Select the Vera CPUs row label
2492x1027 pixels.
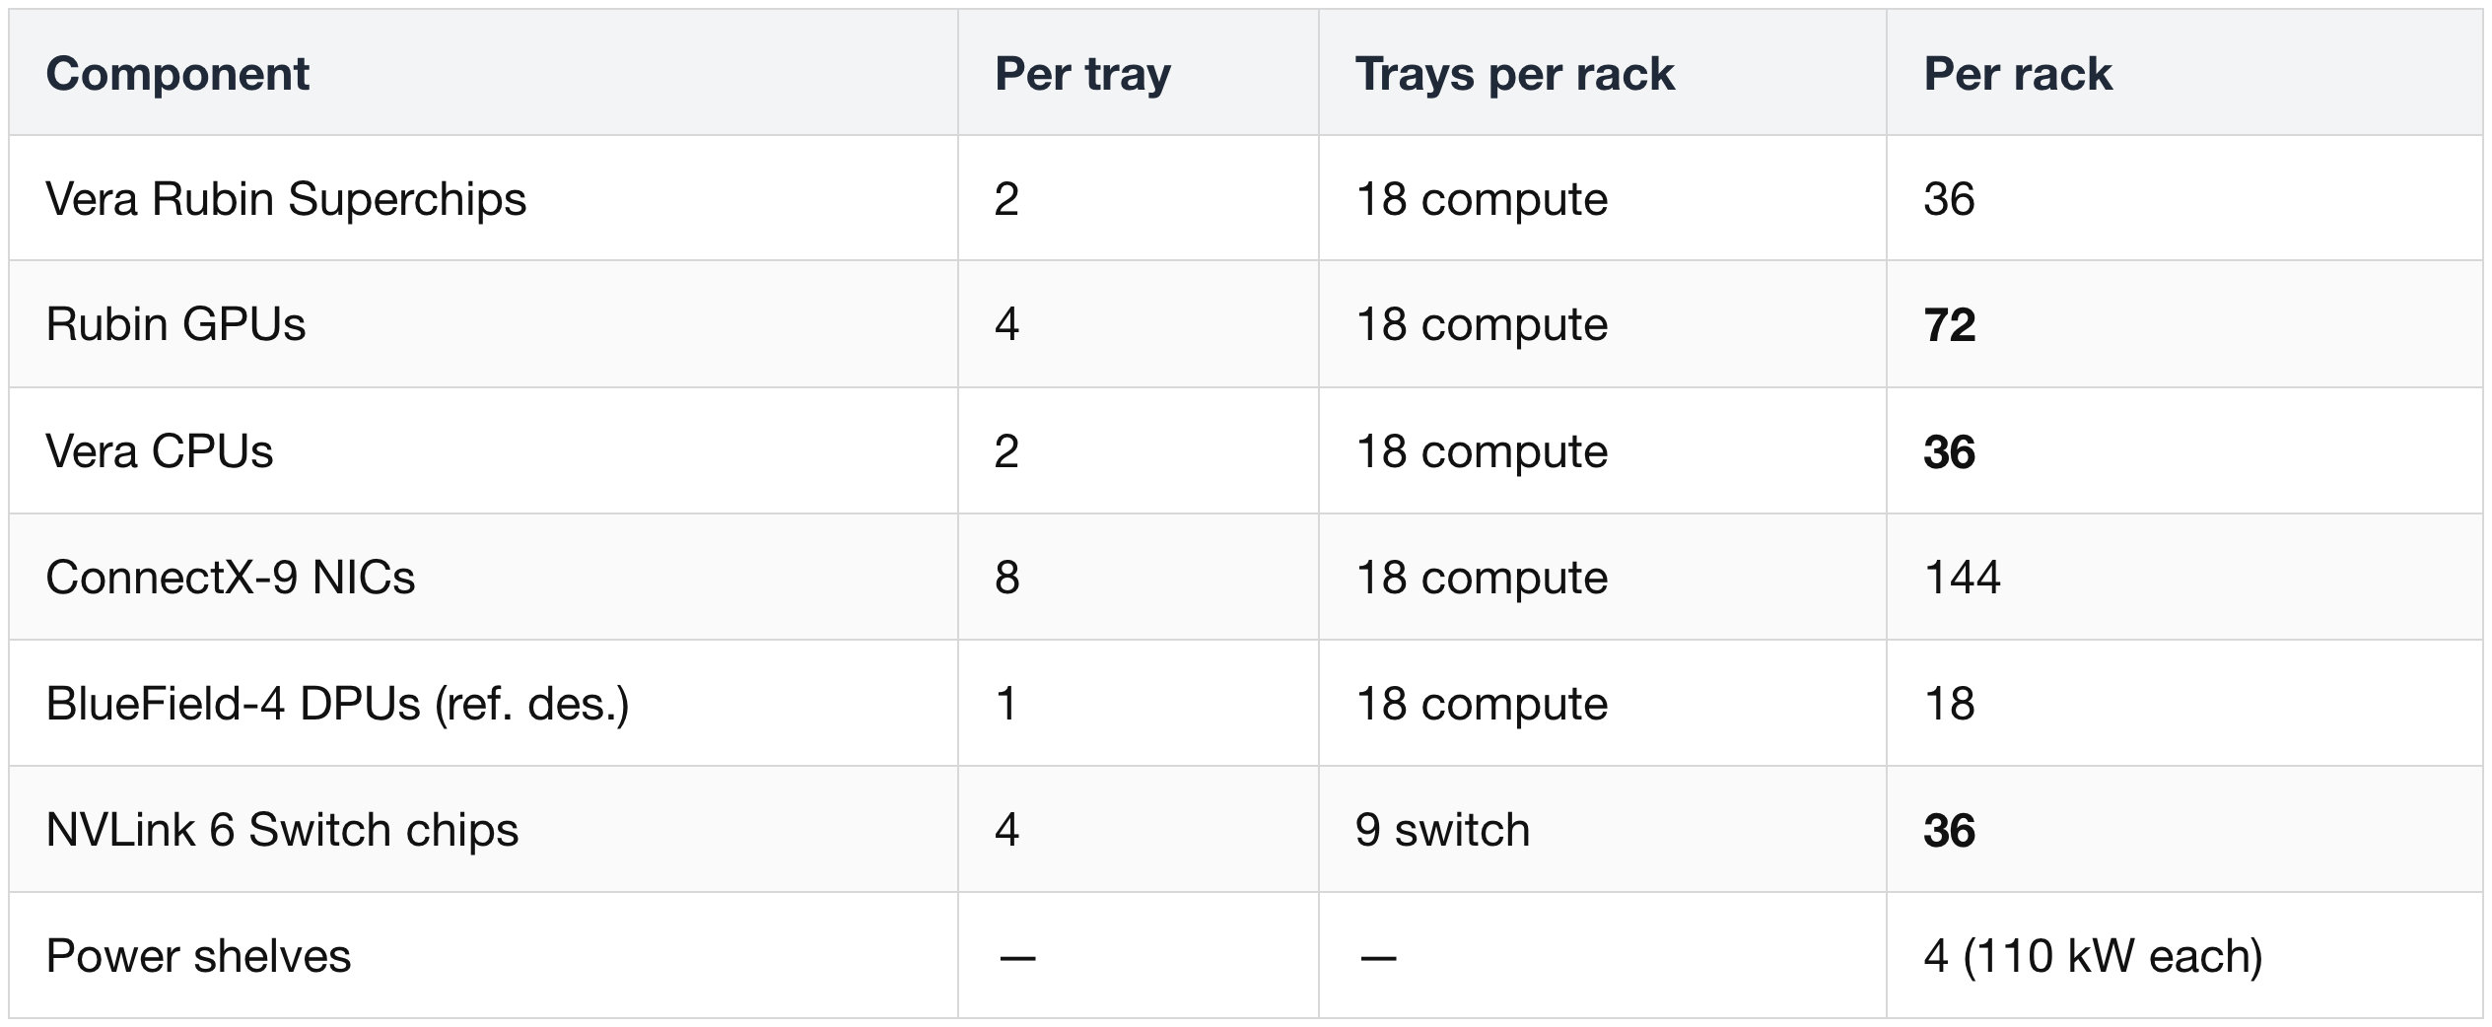pyautogui.click(x=159, y=451)
